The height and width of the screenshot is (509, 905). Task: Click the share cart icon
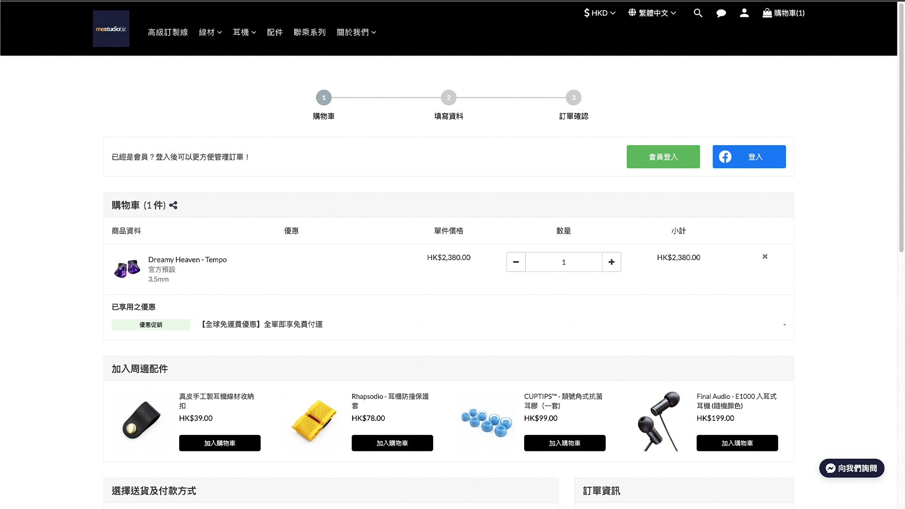point(173,205)
